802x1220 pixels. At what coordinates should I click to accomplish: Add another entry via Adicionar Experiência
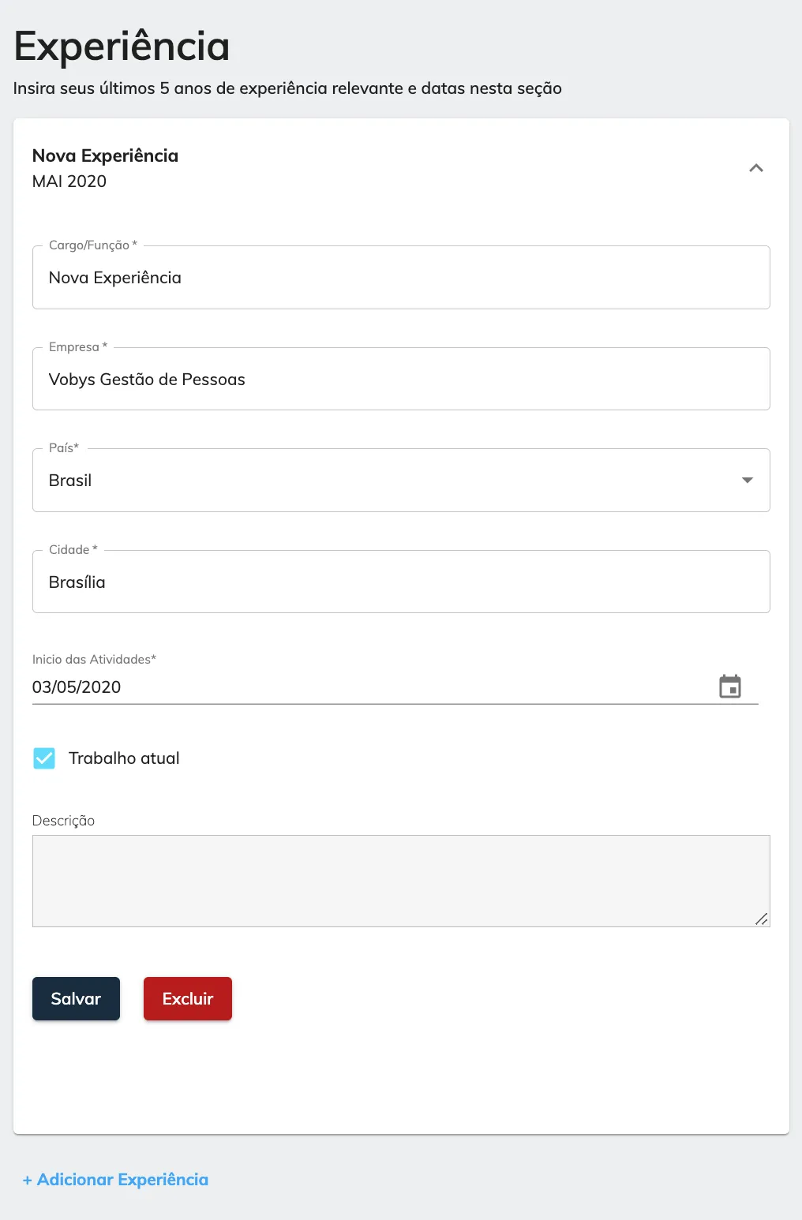pyautogui.click(x=115, y=1180)
